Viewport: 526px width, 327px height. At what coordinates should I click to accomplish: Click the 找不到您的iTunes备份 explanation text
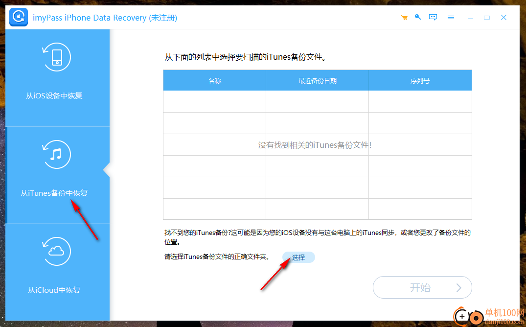click(318, 237)
